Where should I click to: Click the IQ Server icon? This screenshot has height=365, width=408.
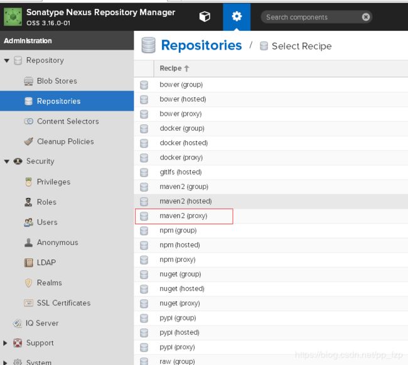[x=18, y=323]
